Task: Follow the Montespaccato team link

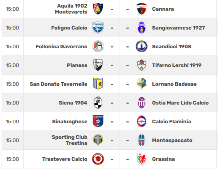Action: click(172, 140)
